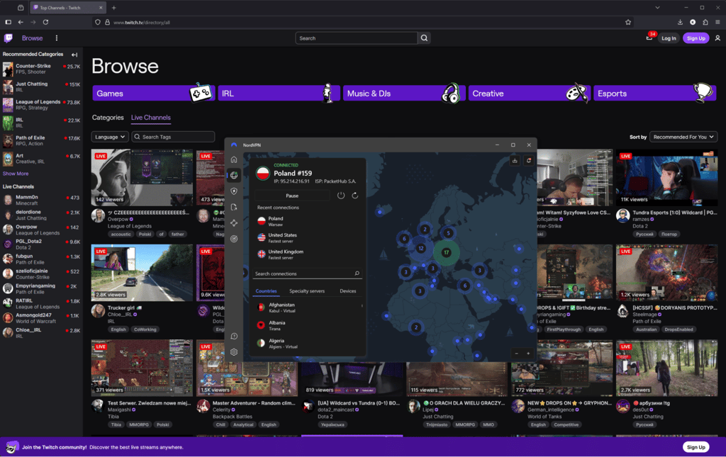
Task: Click Sign Up in bottom purple banner
Action: pyautogui.click(x=696, y=447)
